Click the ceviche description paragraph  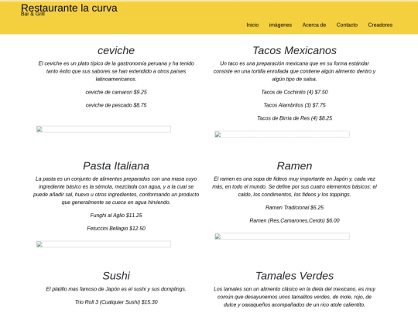(116, 71)
